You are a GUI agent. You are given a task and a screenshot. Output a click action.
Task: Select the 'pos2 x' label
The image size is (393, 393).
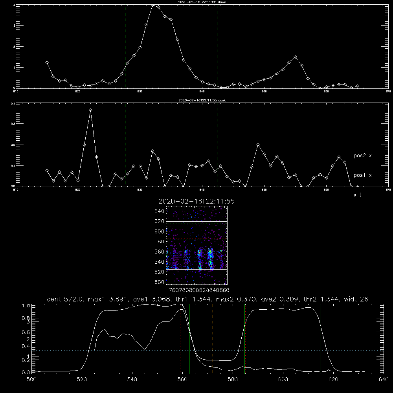point(362,156)
